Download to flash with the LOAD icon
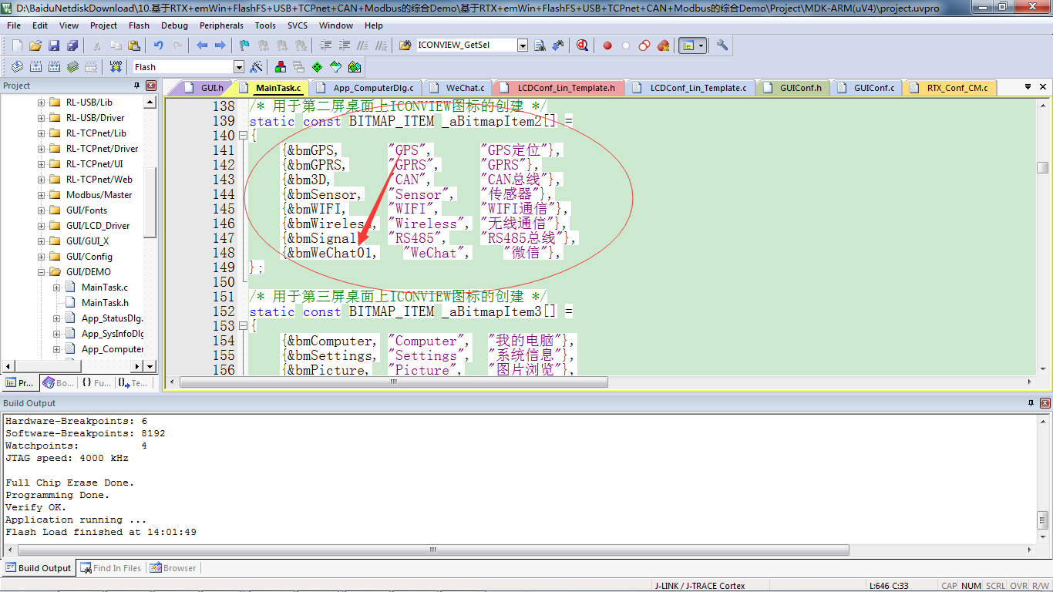This screenshot has height=592, width=1053. point(116,67)
